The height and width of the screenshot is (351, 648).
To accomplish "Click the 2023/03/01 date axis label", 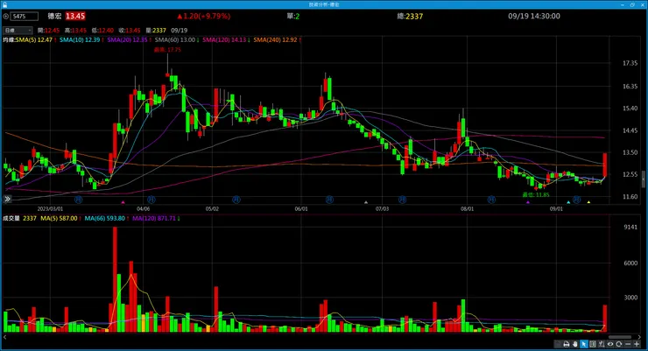I will click(x=50, y=209).
